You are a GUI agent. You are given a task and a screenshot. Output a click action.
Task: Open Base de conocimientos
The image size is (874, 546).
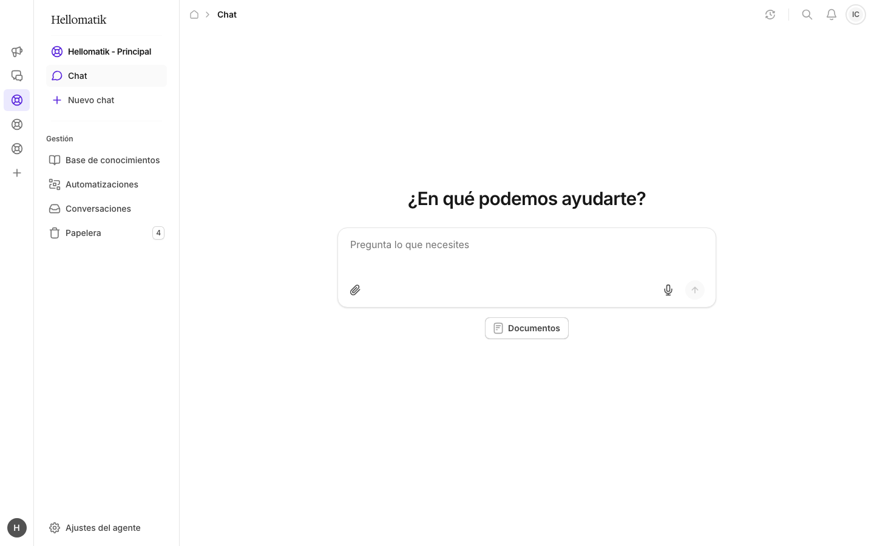pos(106,160)
